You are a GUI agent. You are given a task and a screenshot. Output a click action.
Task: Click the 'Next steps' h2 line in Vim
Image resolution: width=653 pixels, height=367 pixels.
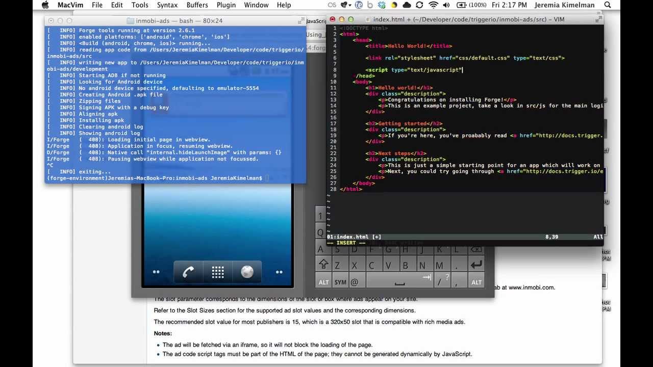pos(396,153)
